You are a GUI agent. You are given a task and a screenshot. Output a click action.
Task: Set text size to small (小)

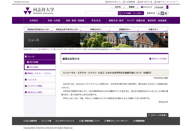159,13
